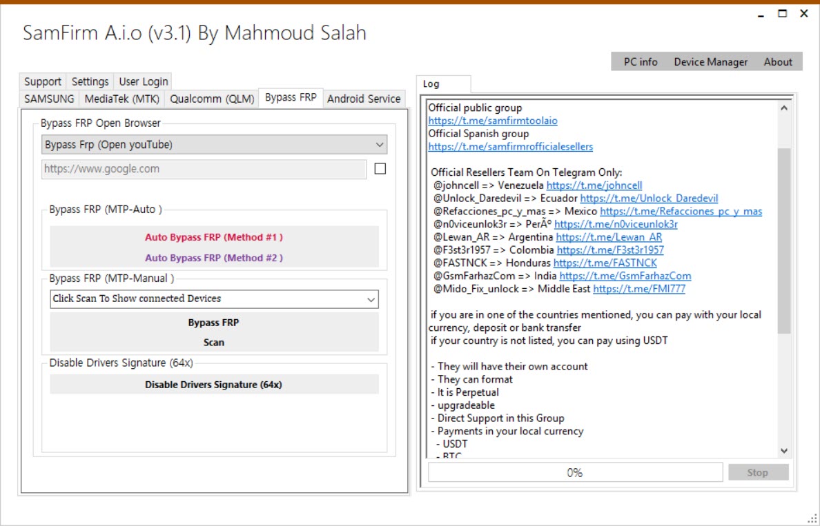Click 'Official Resellers Team On Telegram Only:' text
Screen dimensions: 820x526
coord(527,172)
